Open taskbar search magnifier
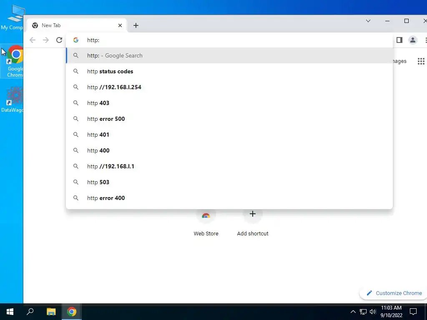This screenshot has width=427, height=320. click(x=30, y=312)
